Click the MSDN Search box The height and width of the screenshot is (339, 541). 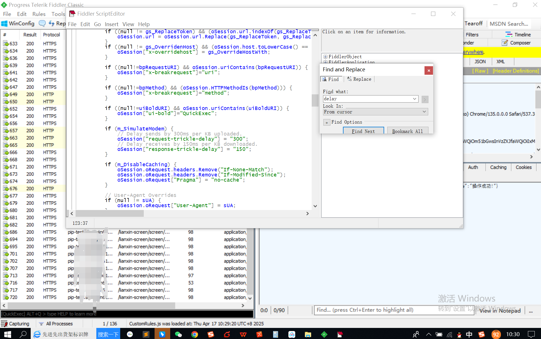509,24
